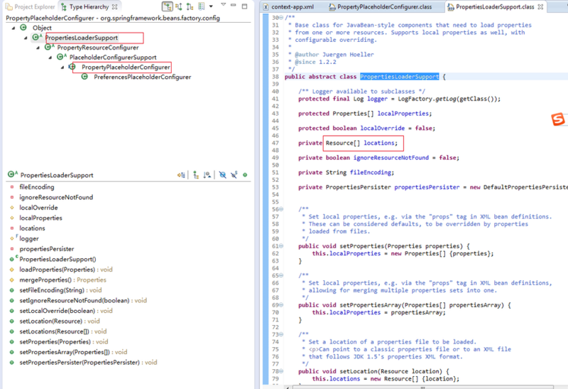Viewport: 568px width, 389px height.
Task: Click the Sogou input method S icon
Action: 558,119
